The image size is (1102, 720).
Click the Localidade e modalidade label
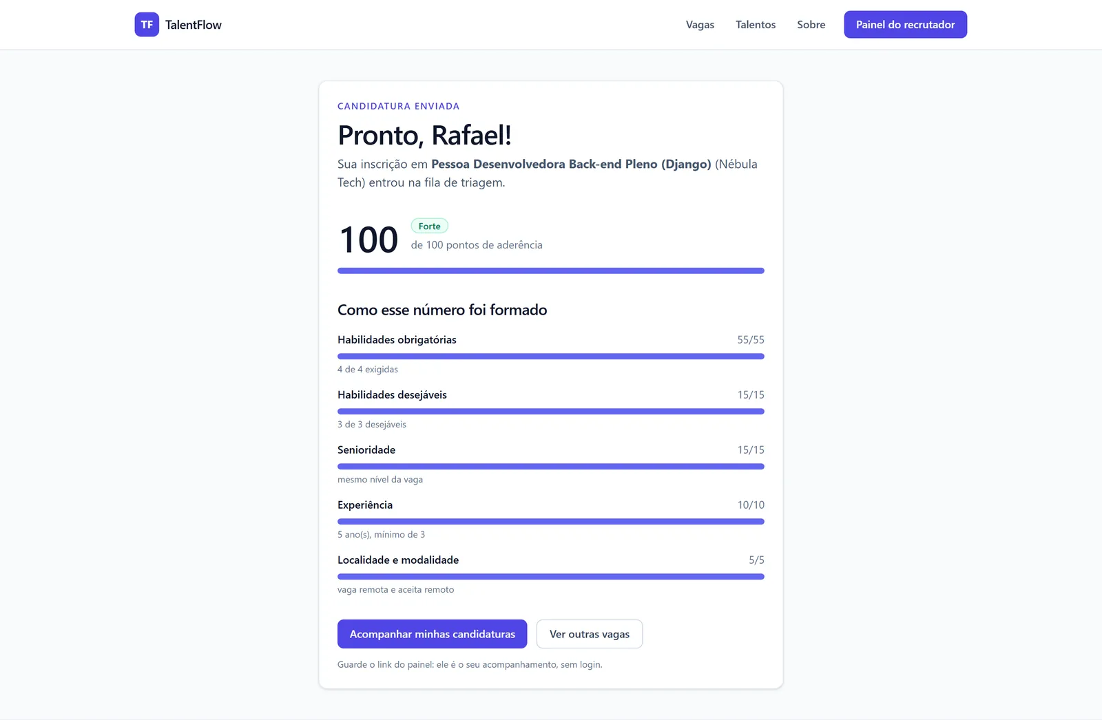pyautogui.click(x=398, y=560)
